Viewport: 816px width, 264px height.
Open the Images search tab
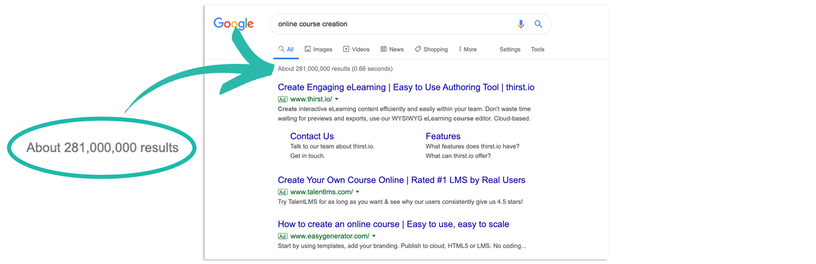tap(318, 50)
